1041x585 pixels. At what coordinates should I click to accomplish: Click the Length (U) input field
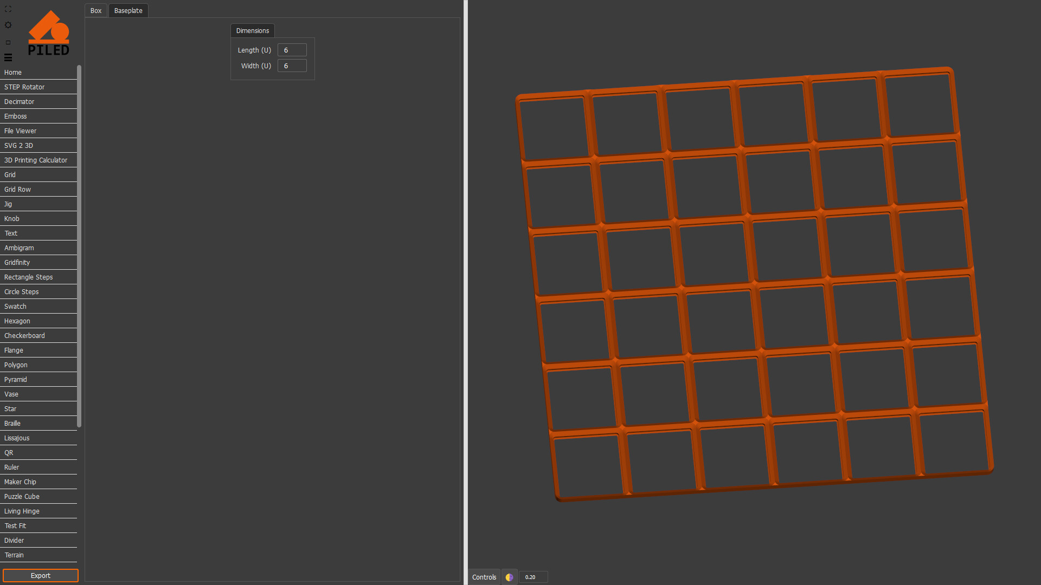(292, 50)
